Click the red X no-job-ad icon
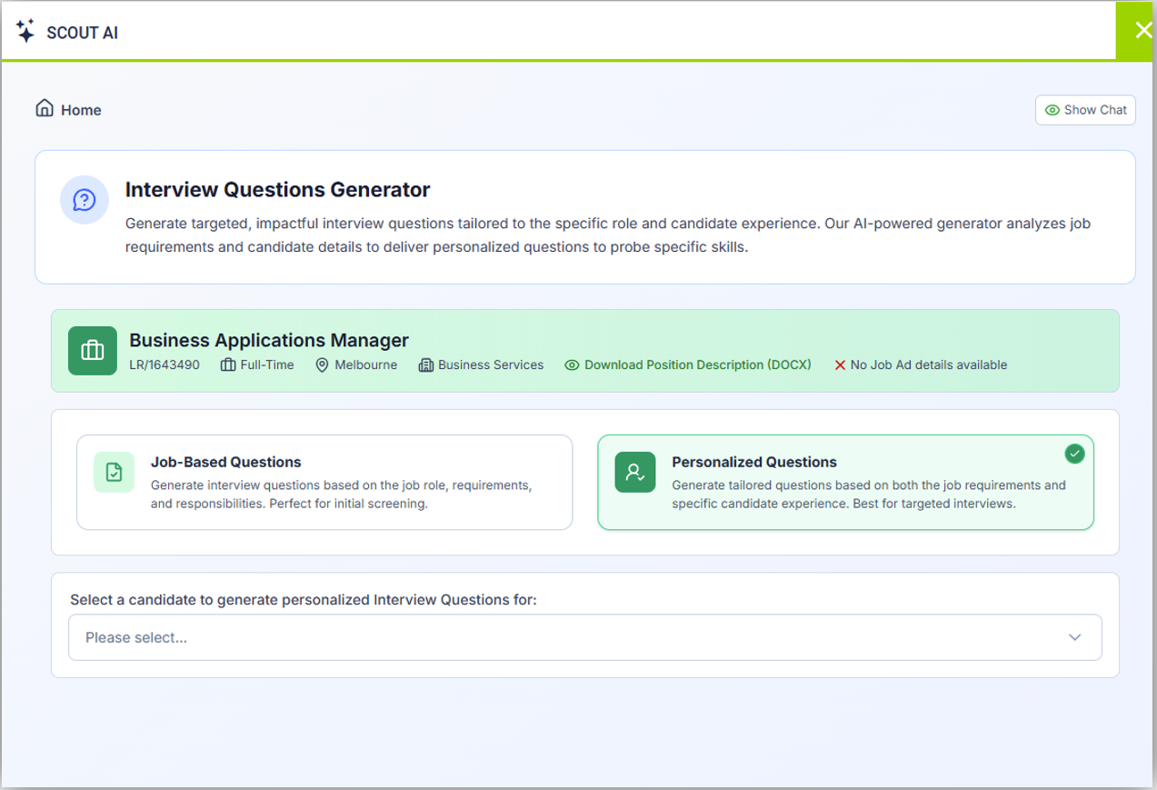Image resolution: width=1157 pixels, height=790 pixels. pyautogui.click(x=840, y=365)
